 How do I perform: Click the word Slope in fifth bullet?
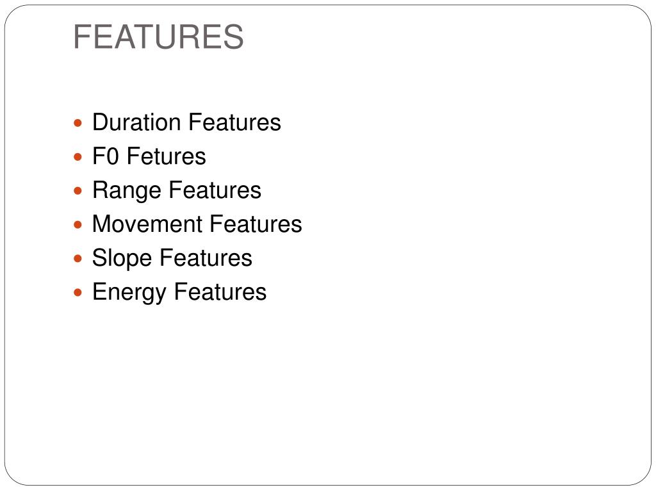click(122, 259)
